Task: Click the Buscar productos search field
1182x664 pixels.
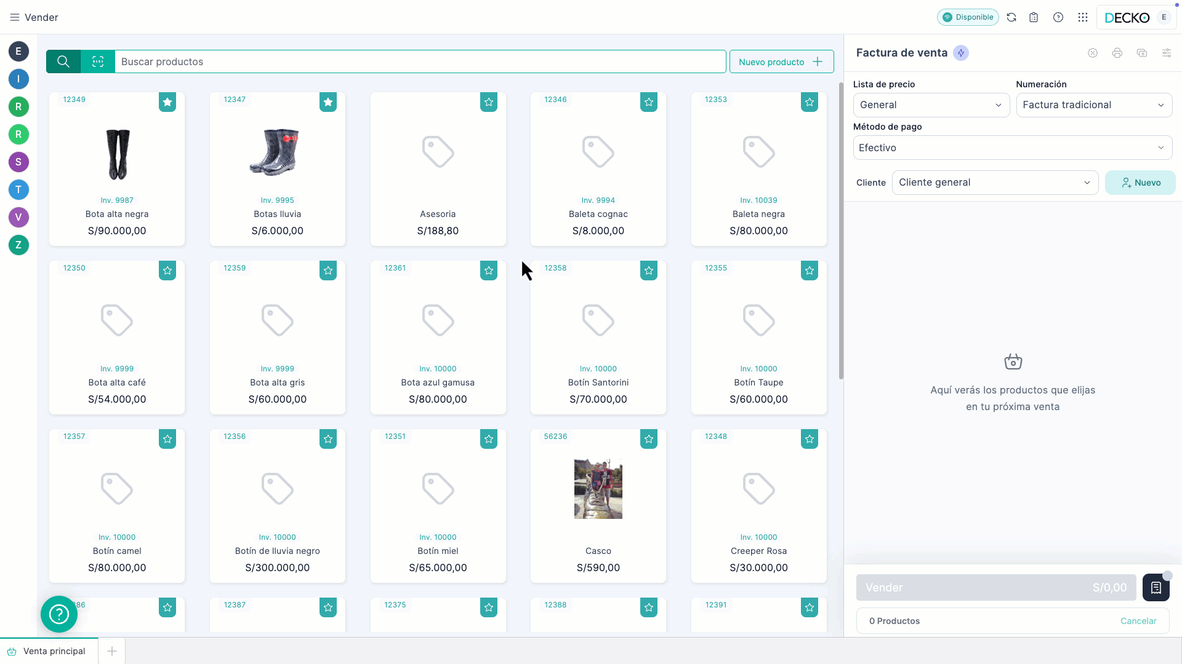Action: click(420, 61)
